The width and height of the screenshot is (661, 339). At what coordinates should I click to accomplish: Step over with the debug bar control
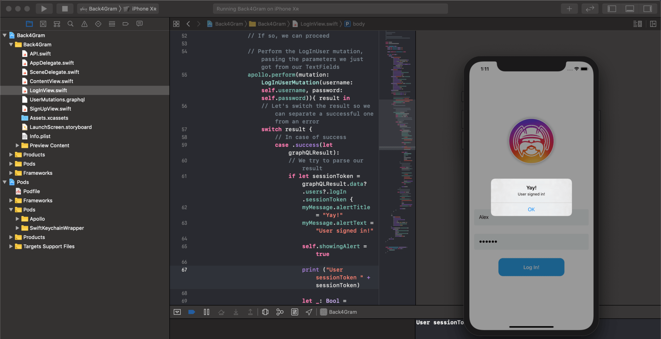coord(221,312)
